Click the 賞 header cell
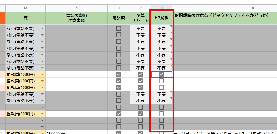The width and height of the screenshot is (277, 134). coord(25,18)
